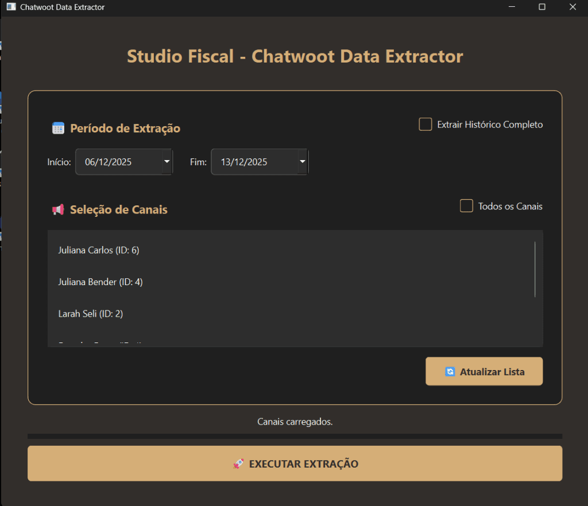This screenshot has width=588, height=506.
Task: Click the rocket icon in Executar Extração button
Action: tap(237, 463)
